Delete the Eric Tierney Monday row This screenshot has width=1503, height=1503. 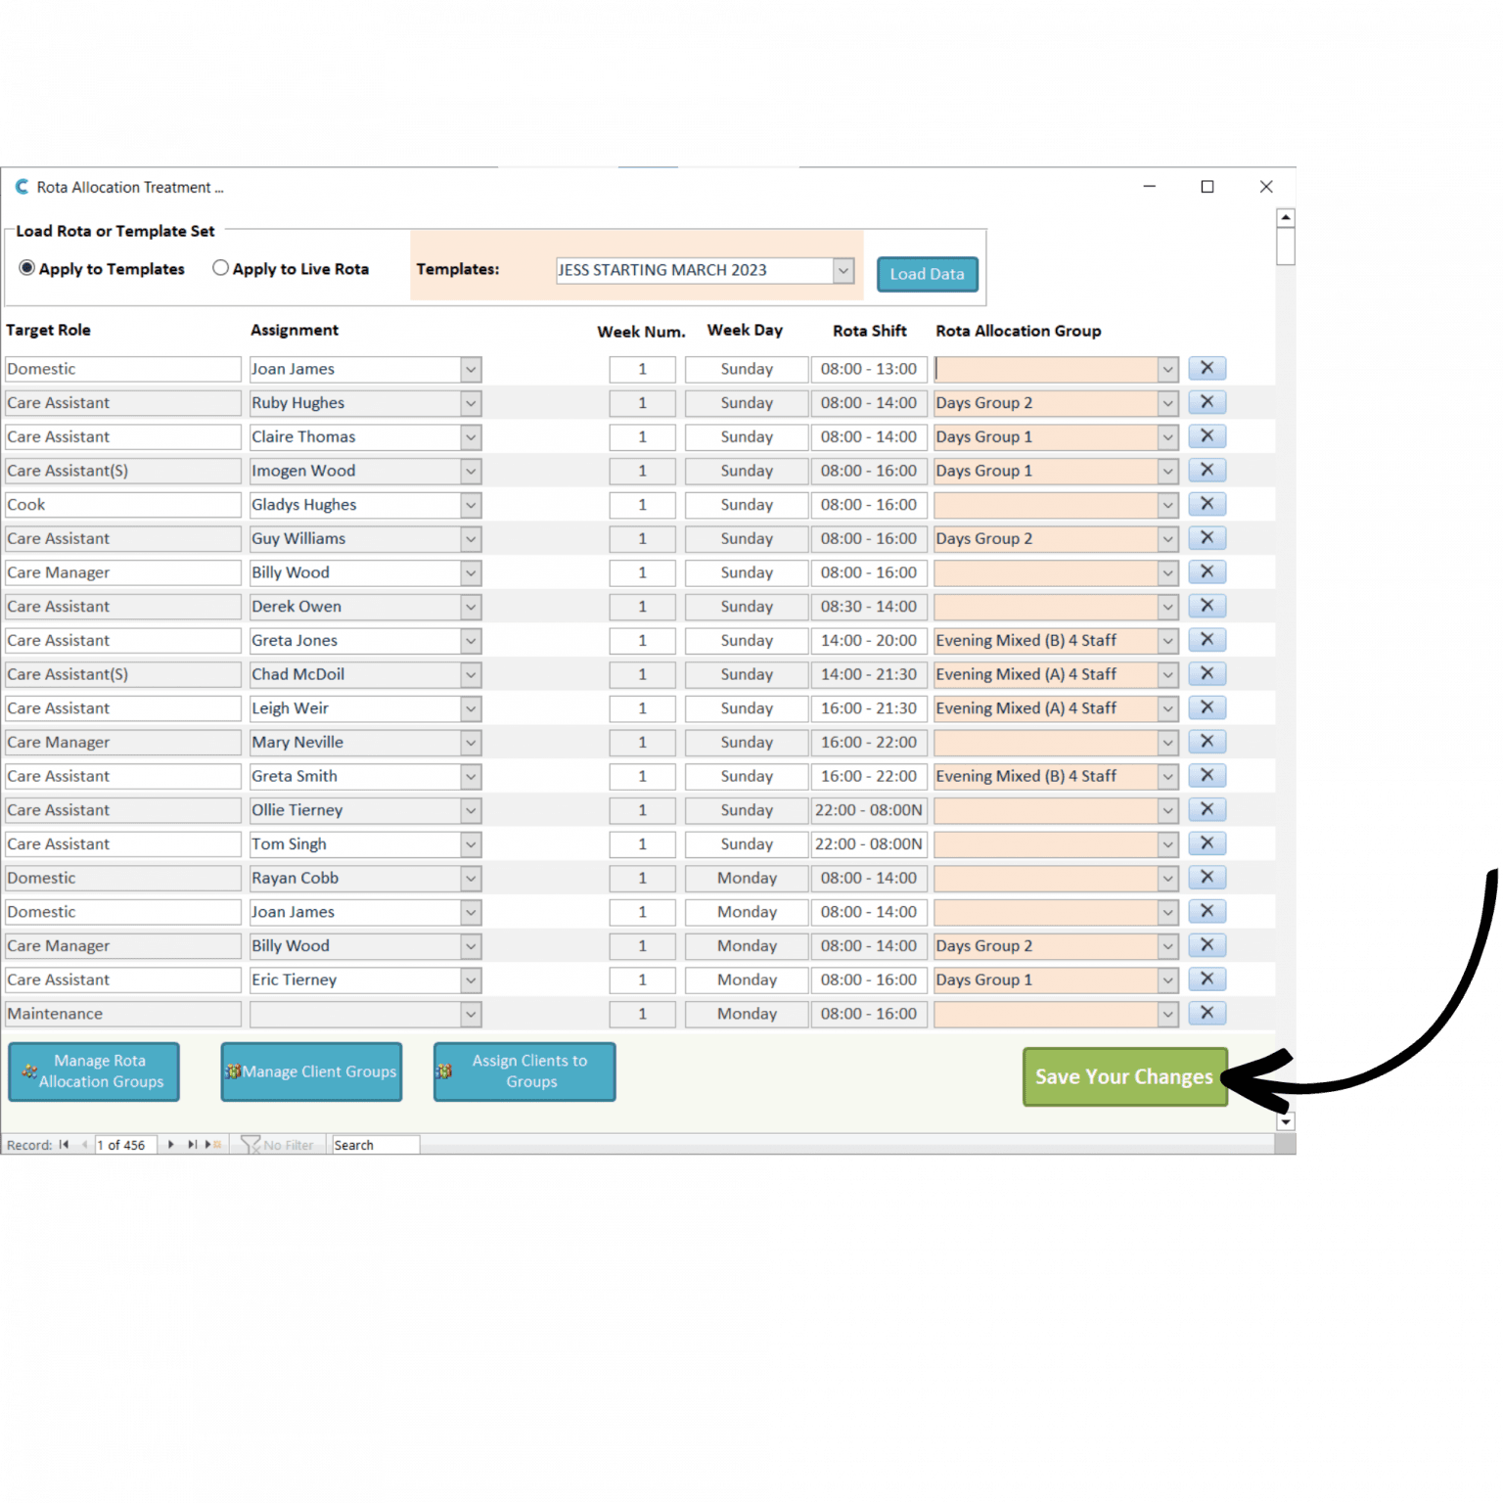coord(1207,979)
